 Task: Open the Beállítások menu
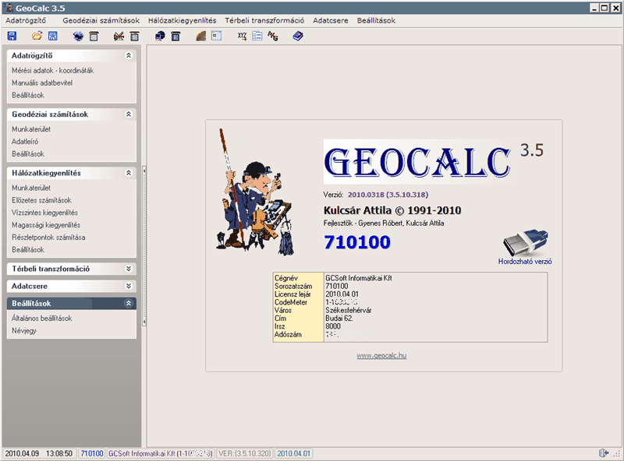click(x=376, y=20)
